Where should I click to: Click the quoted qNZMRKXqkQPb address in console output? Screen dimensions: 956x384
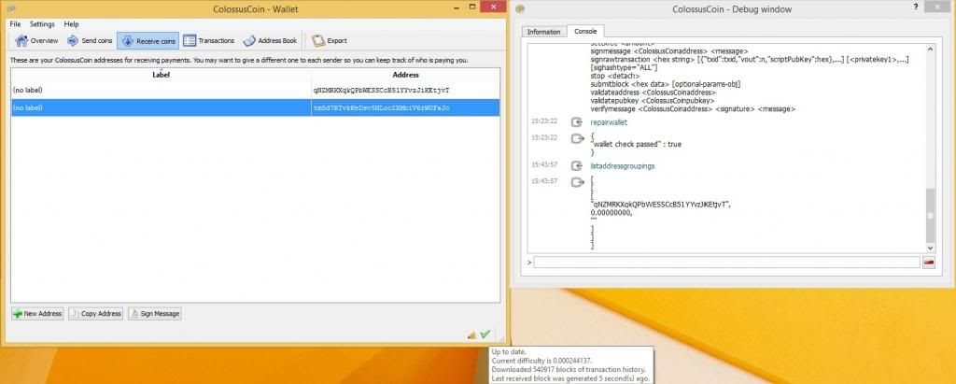pos(660,205)
